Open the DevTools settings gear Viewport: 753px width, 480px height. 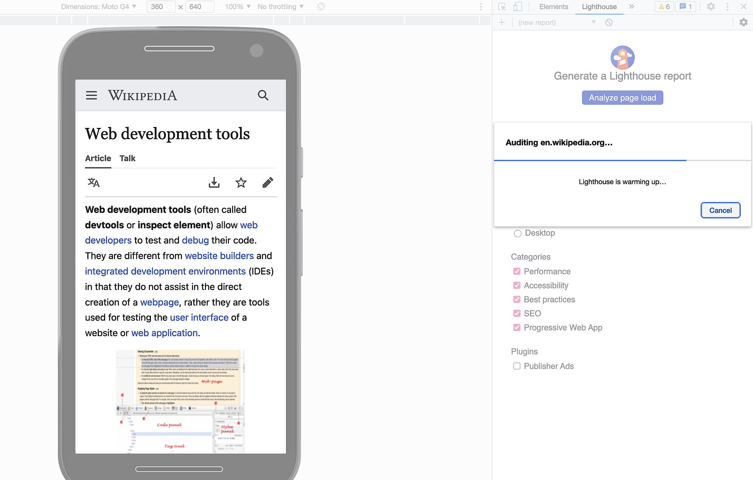coord(710,6)
